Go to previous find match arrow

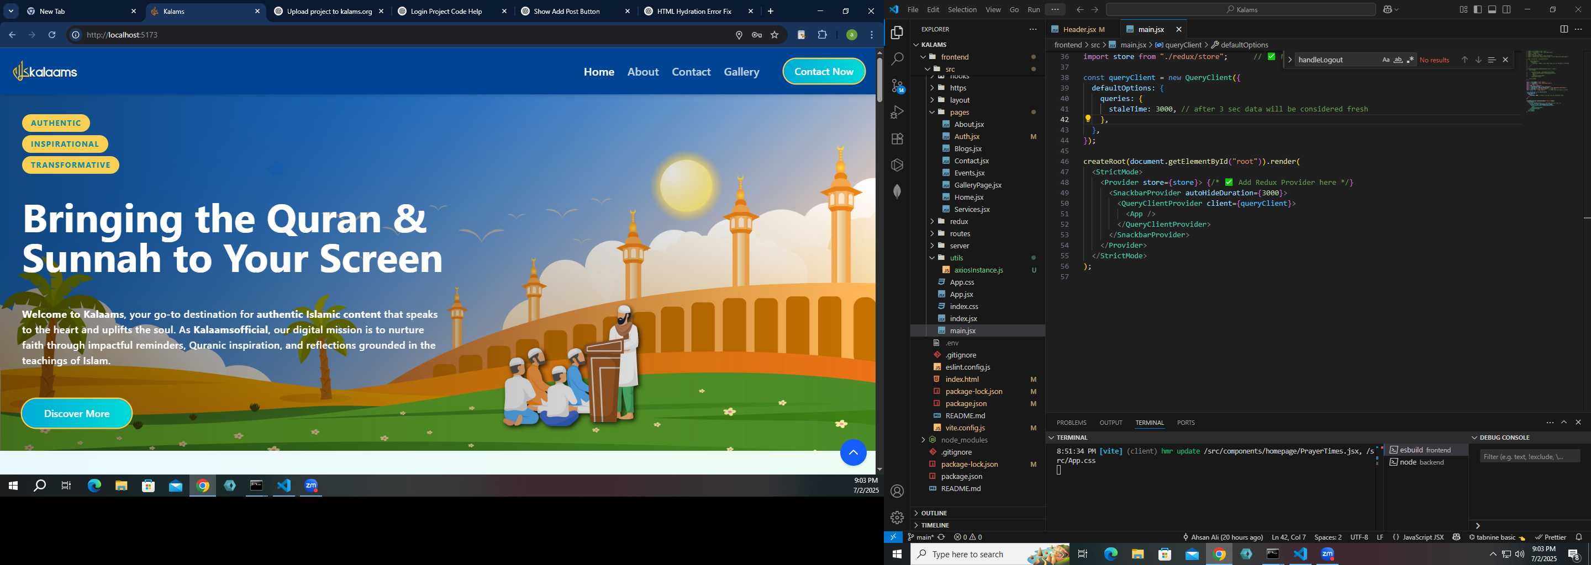pos(1464,60)
